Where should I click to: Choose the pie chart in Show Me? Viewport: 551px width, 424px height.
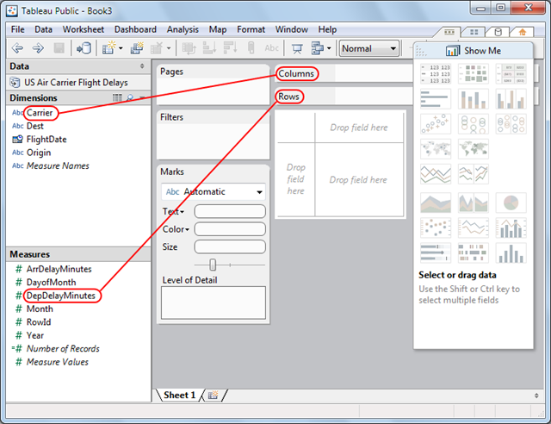(x=511, y=203)
